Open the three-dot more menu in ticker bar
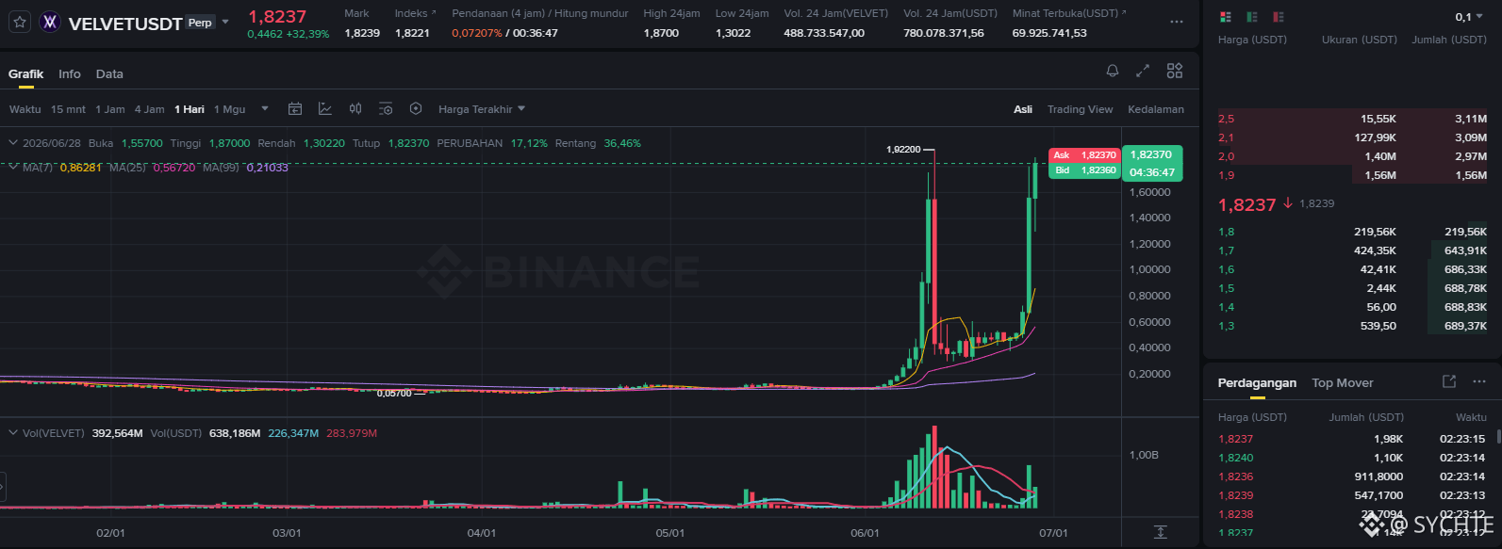This screenshot has height=549, width=1502. pos(1176,22)
